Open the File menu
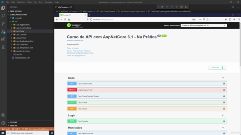 (8, 2)
